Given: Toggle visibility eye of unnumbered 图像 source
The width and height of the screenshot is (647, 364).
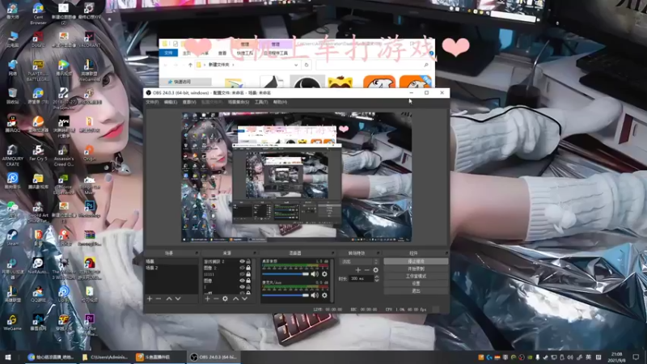Looking at the screenshot, I should pyautogui.click(x=242, y=281).
